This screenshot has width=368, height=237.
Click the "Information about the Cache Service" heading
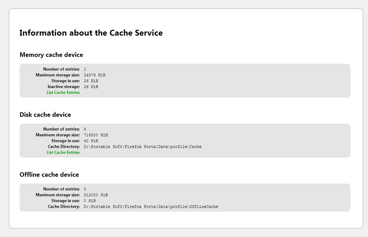(x=91, y=33)
